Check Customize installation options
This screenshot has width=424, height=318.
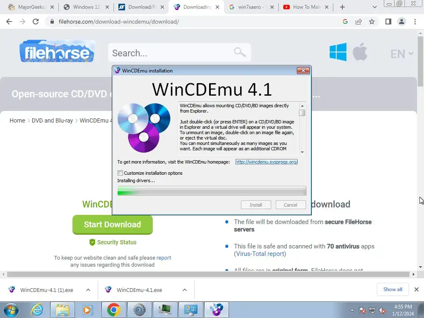pos(120,173)
